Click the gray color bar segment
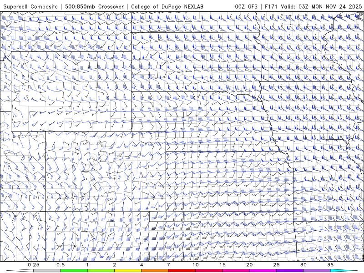364x273 pixels. coord(47,271)
